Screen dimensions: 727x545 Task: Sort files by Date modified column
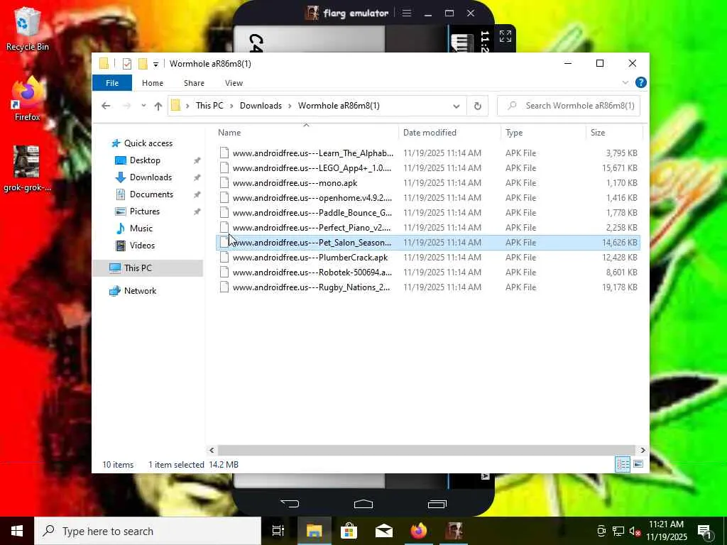coord(449,133)
